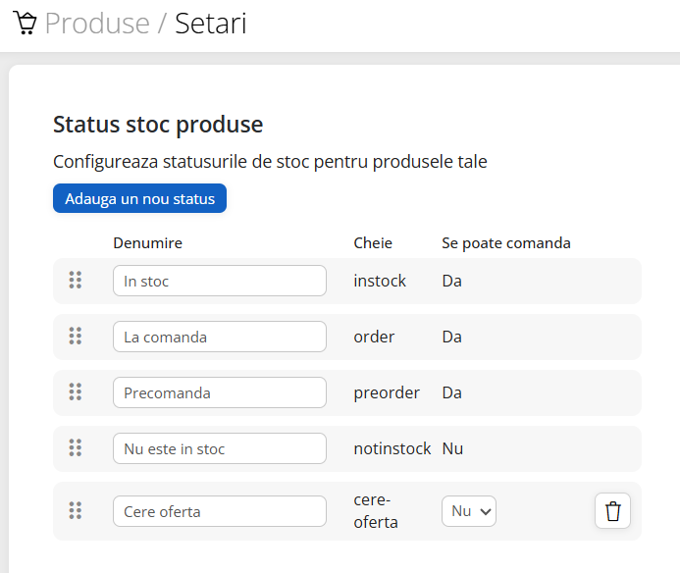
Task: Click the Denumire column header
Action: [x=148, y=243]
